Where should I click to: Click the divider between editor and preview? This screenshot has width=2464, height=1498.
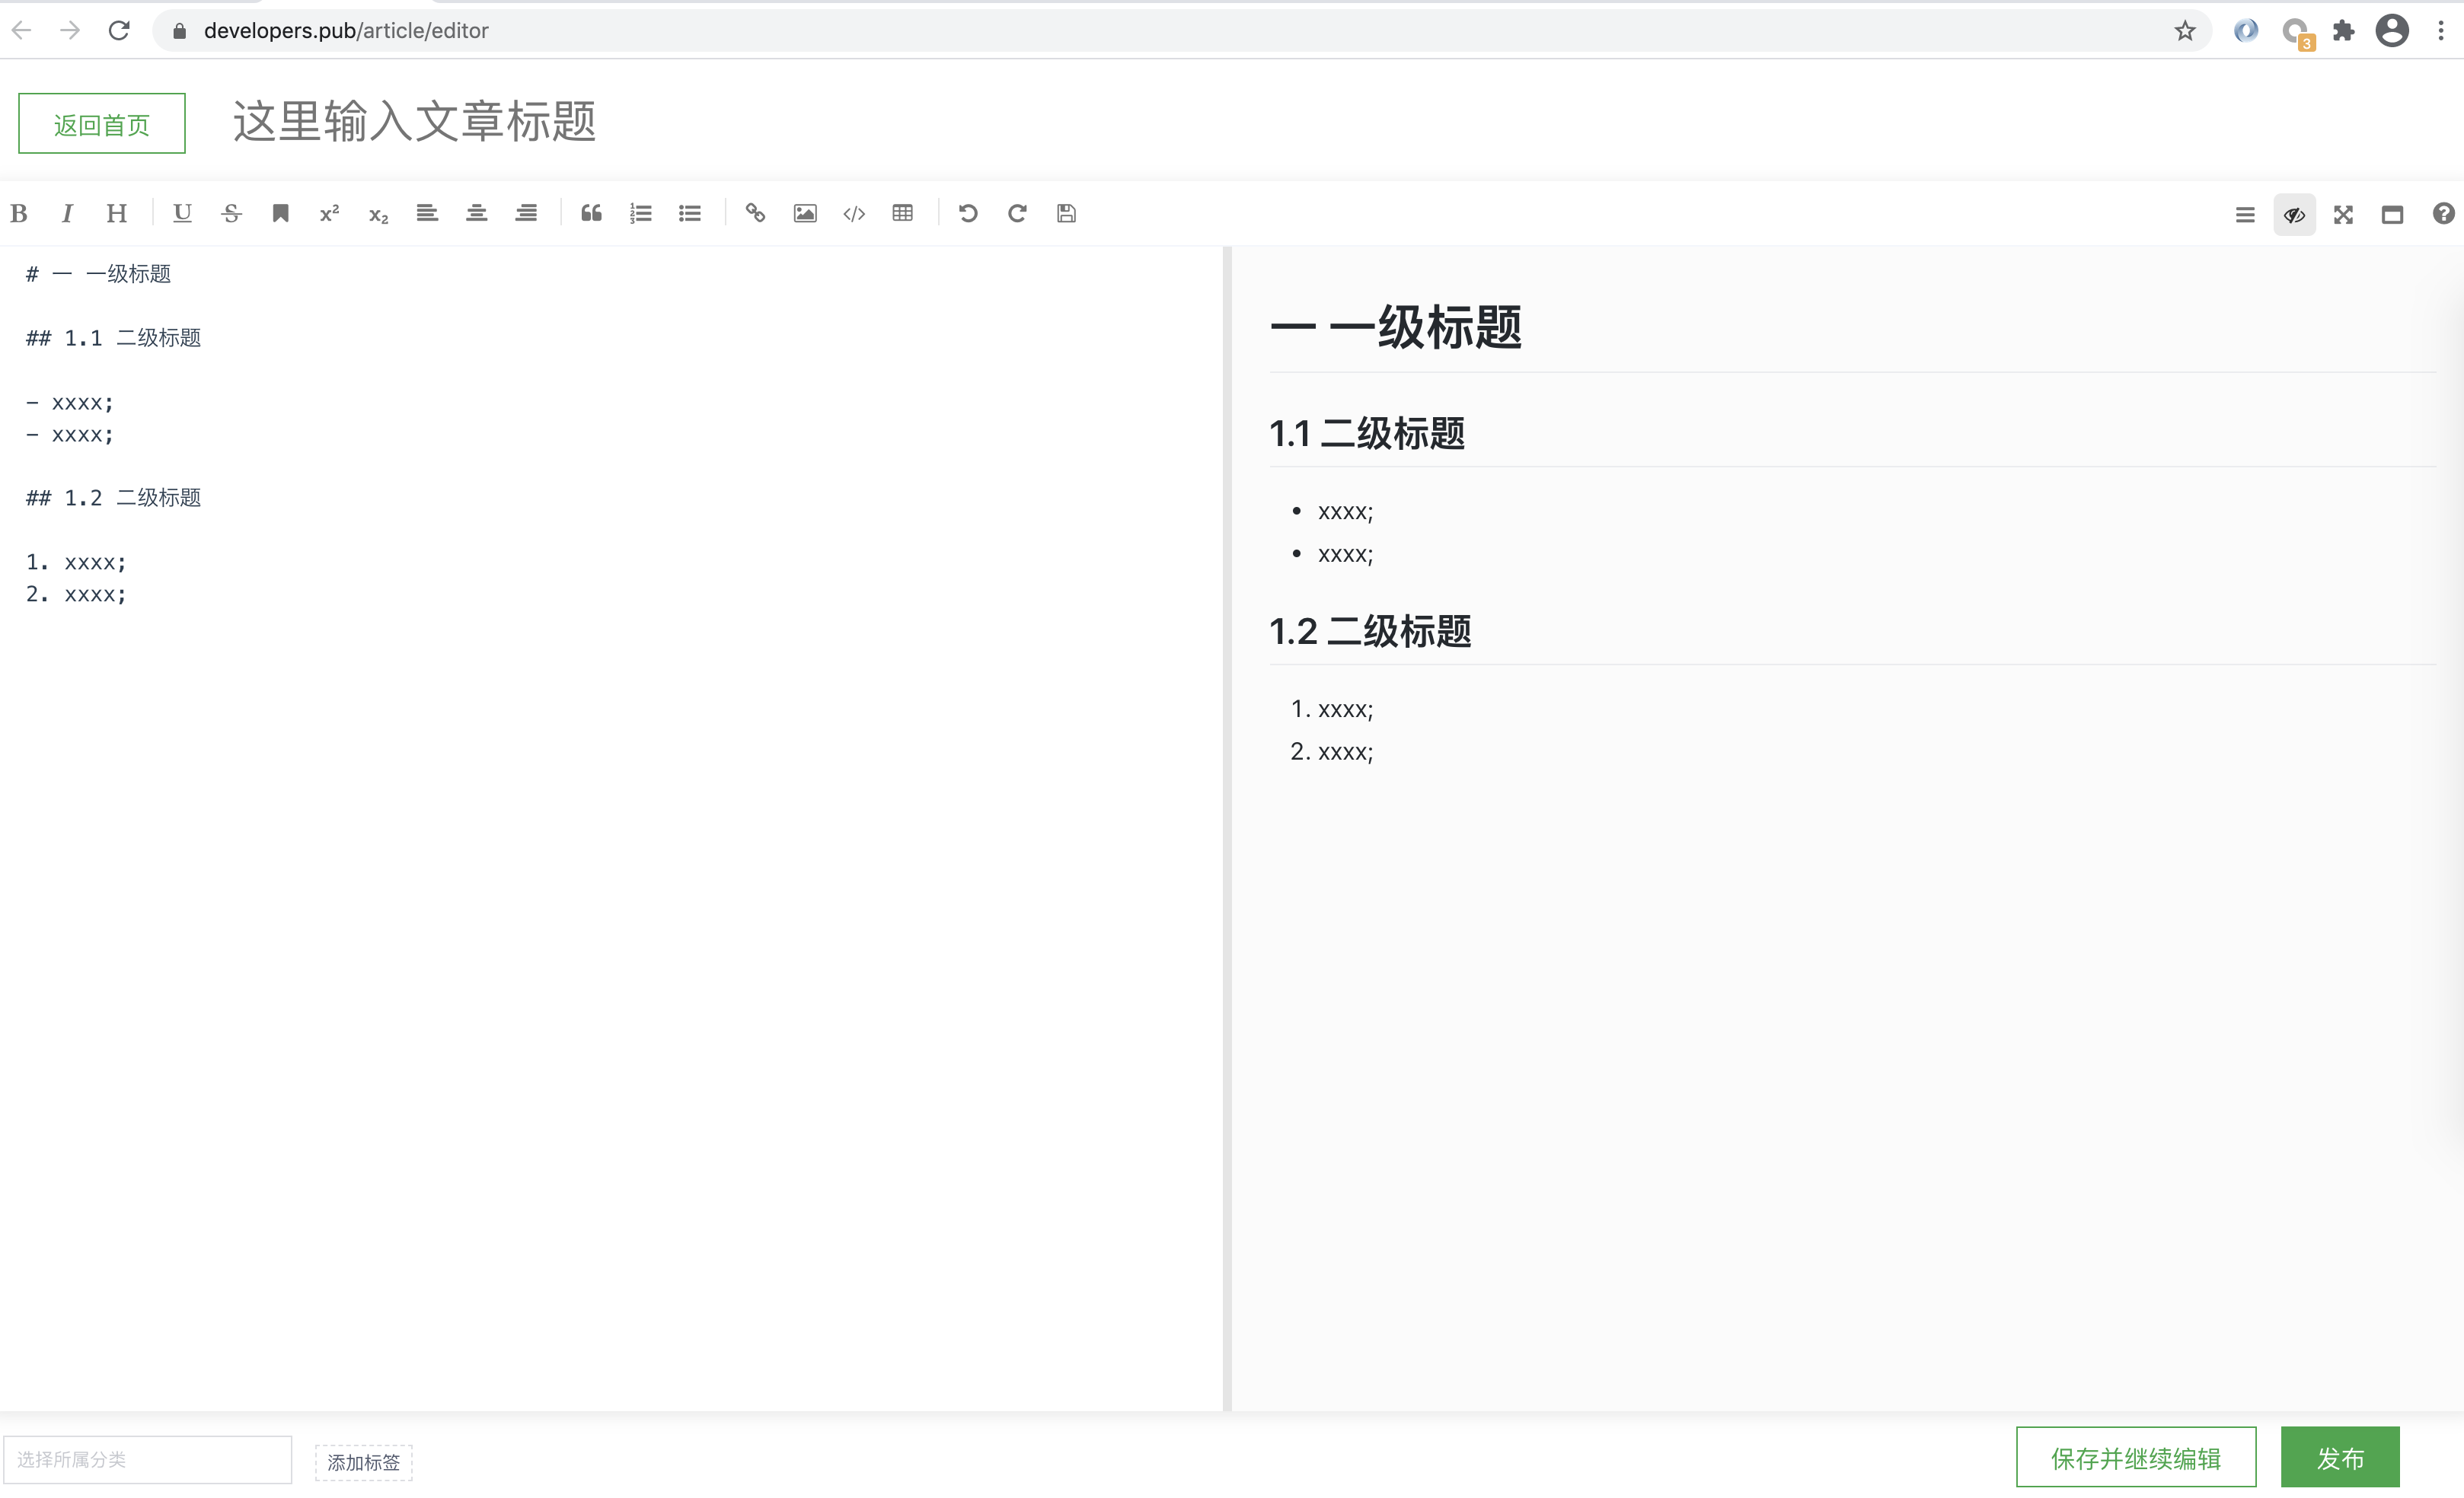[1227, 828]
